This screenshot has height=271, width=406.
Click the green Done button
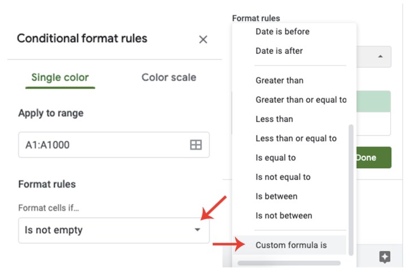pos(374,158)
